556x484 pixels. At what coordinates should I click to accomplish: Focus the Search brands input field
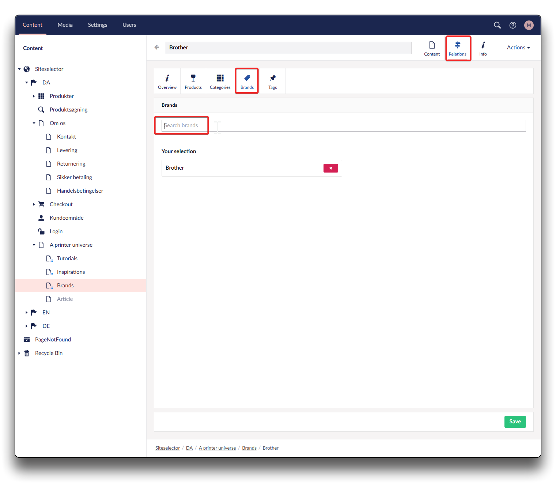pos(343,126)
